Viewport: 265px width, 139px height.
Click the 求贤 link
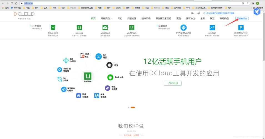click(202, 18)
